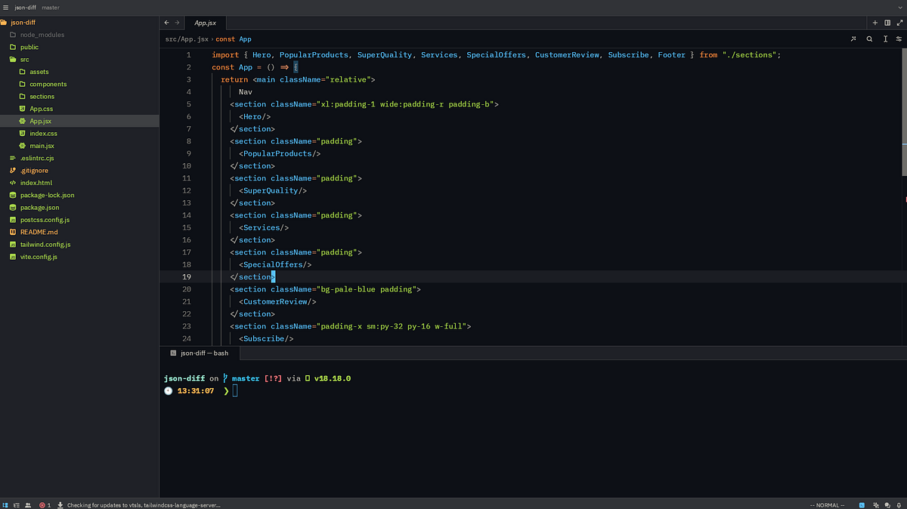Toggle the outline panel icon in status bar

point(17,504)
